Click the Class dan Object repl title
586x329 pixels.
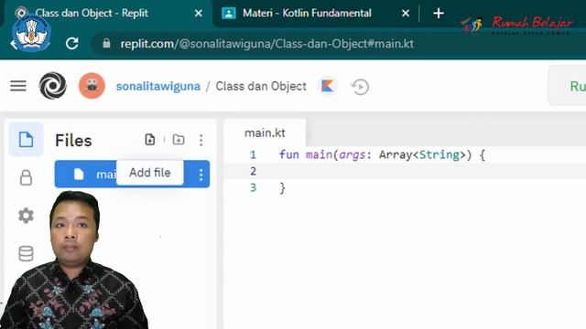(261, 86)
